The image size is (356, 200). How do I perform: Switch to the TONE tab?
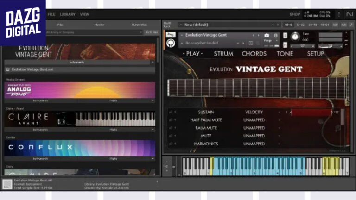coord(285,54)
